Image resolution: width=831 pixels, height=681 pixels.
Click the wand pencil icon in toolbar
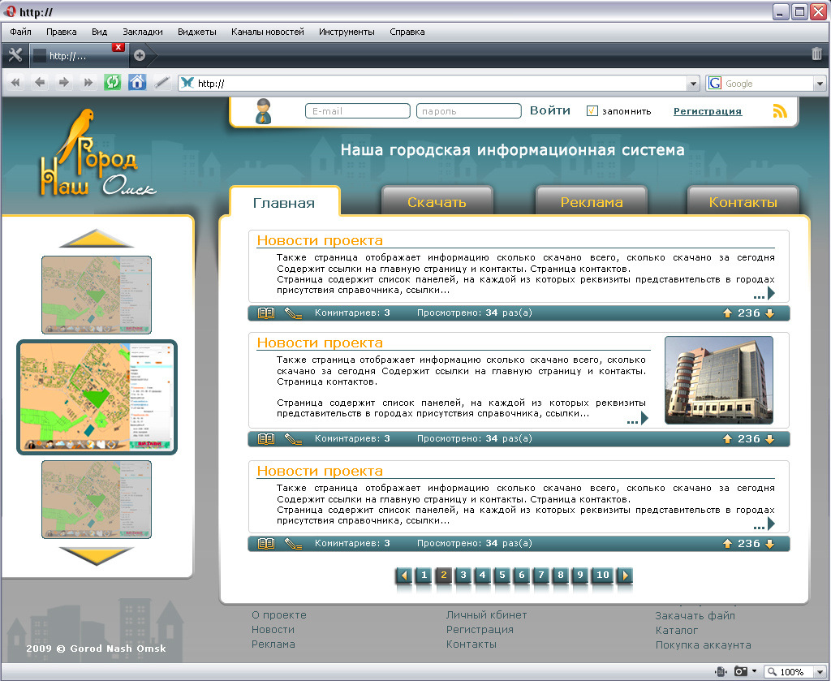click(x=161, y=83)
